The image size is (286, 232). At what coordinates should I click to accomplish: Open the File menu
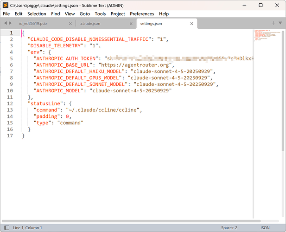click(6, 14)
